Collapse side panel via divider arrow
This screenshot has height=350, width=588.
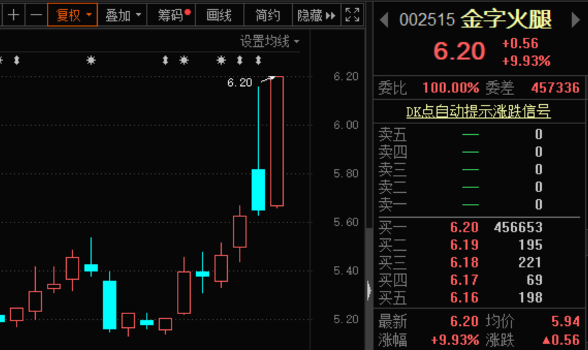(x=369, y=290)
